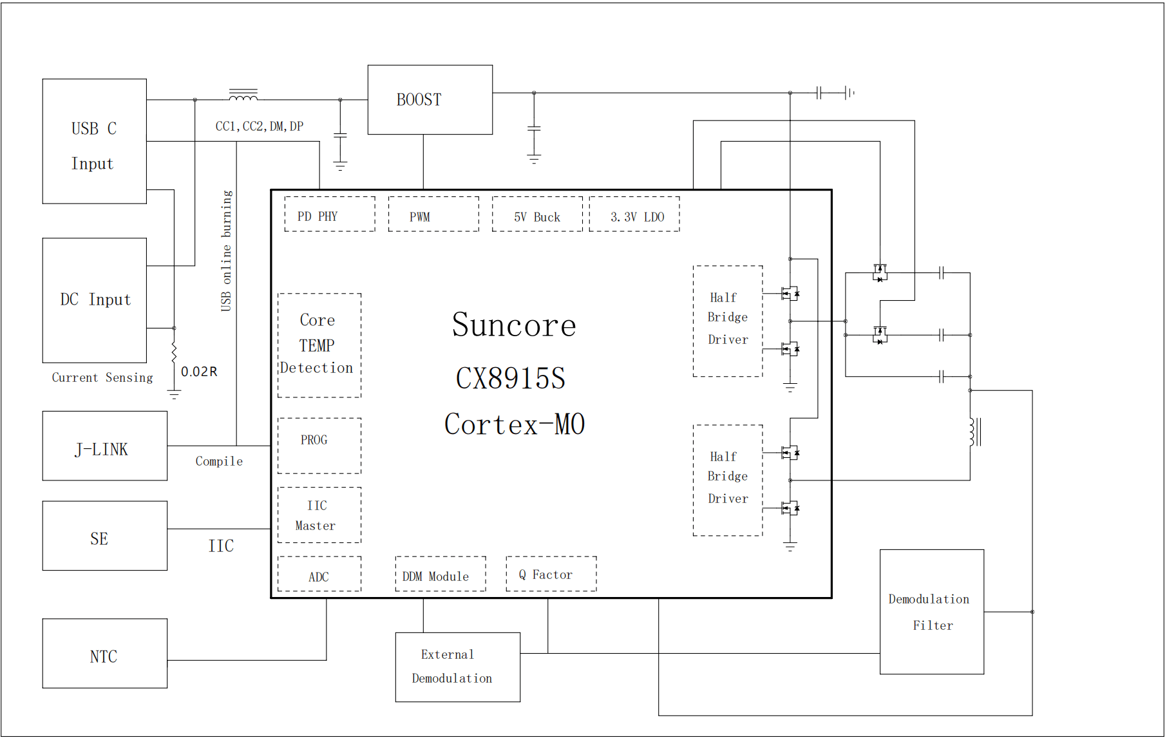Click the IIC connection label
1167x740 pixels.
tap(221, 546)
